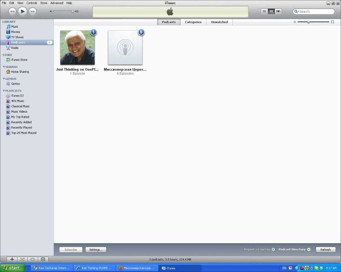This screenshot has width=341, height=272.
Task: Open the Recently Played playlist
Action: 21,127
